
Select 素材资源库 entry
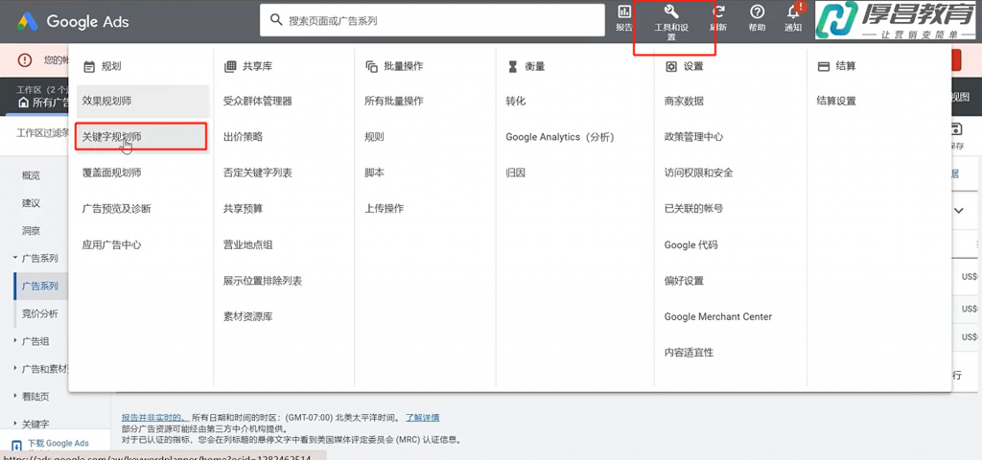coord(248,316)
